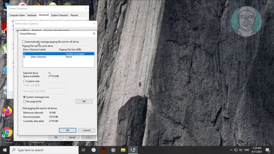Open File Explorer from the taskbar

[x=123, y=150]
